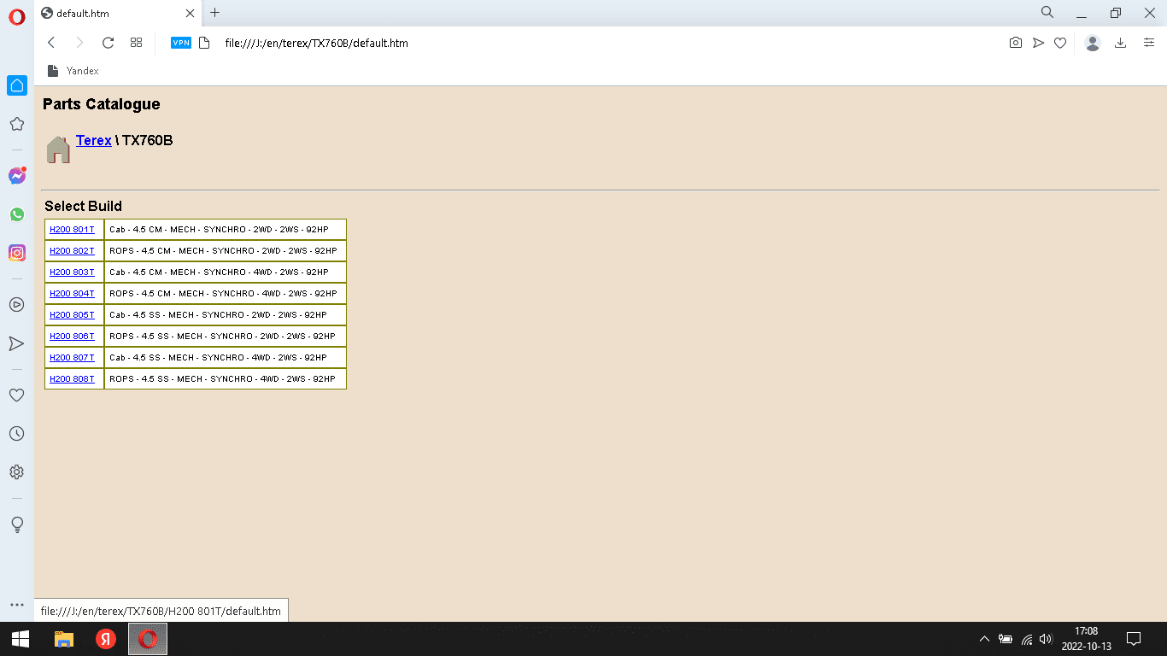This screenshot has width=1167, height=656.
Task: Open the Downloads panel icon
Action: tap(1120, 43)
